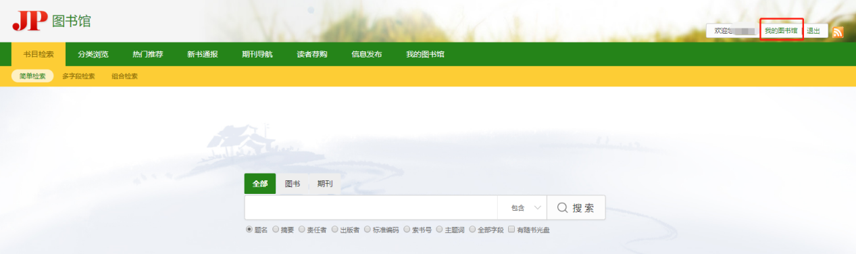Open 热门推荐 in the navigation bar
The image size is (856, 254).
(148, 54)
